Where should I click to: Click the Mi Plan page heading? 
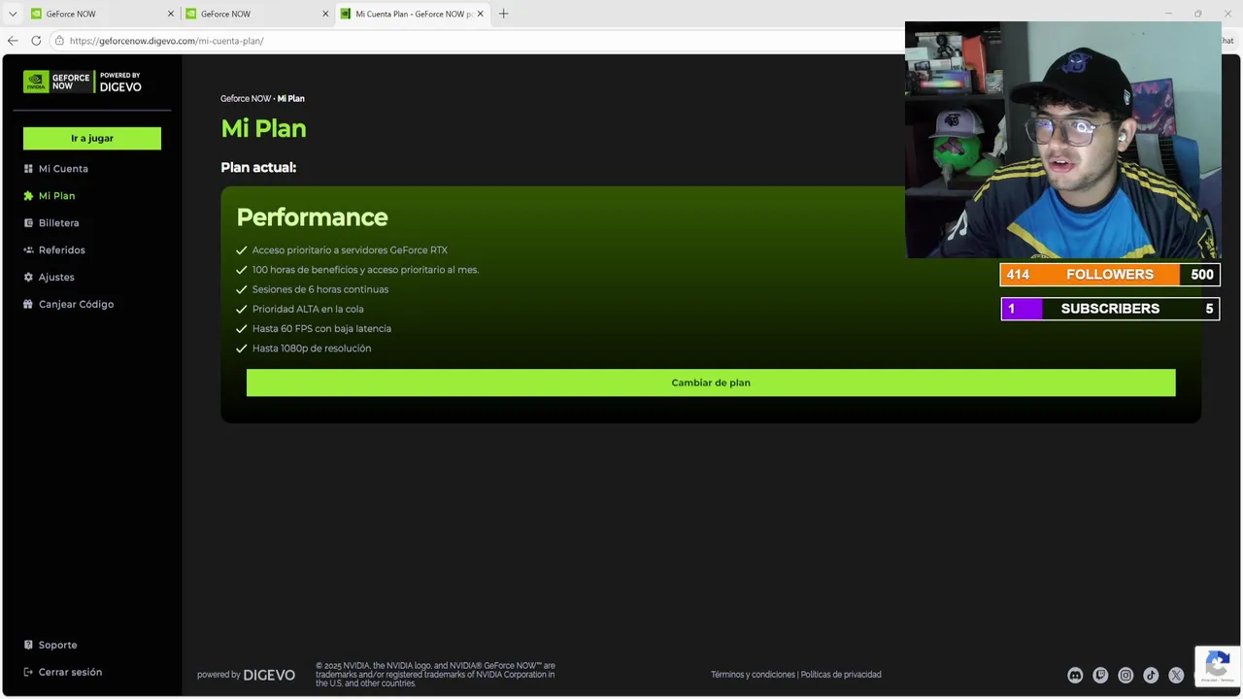(x=263, y=128)
